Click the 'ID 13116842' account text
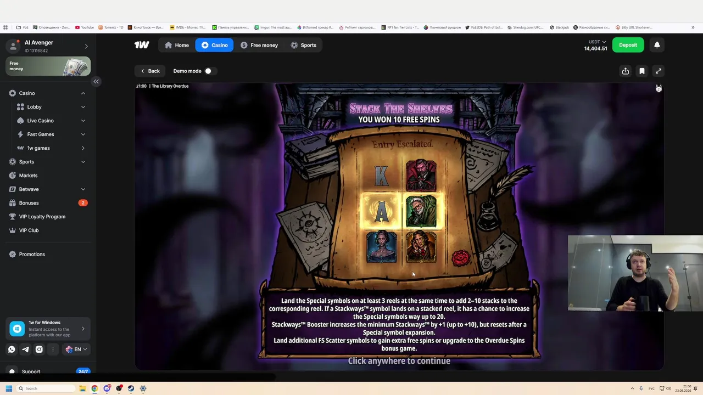 pyautogui.click(x=36, y=51)
